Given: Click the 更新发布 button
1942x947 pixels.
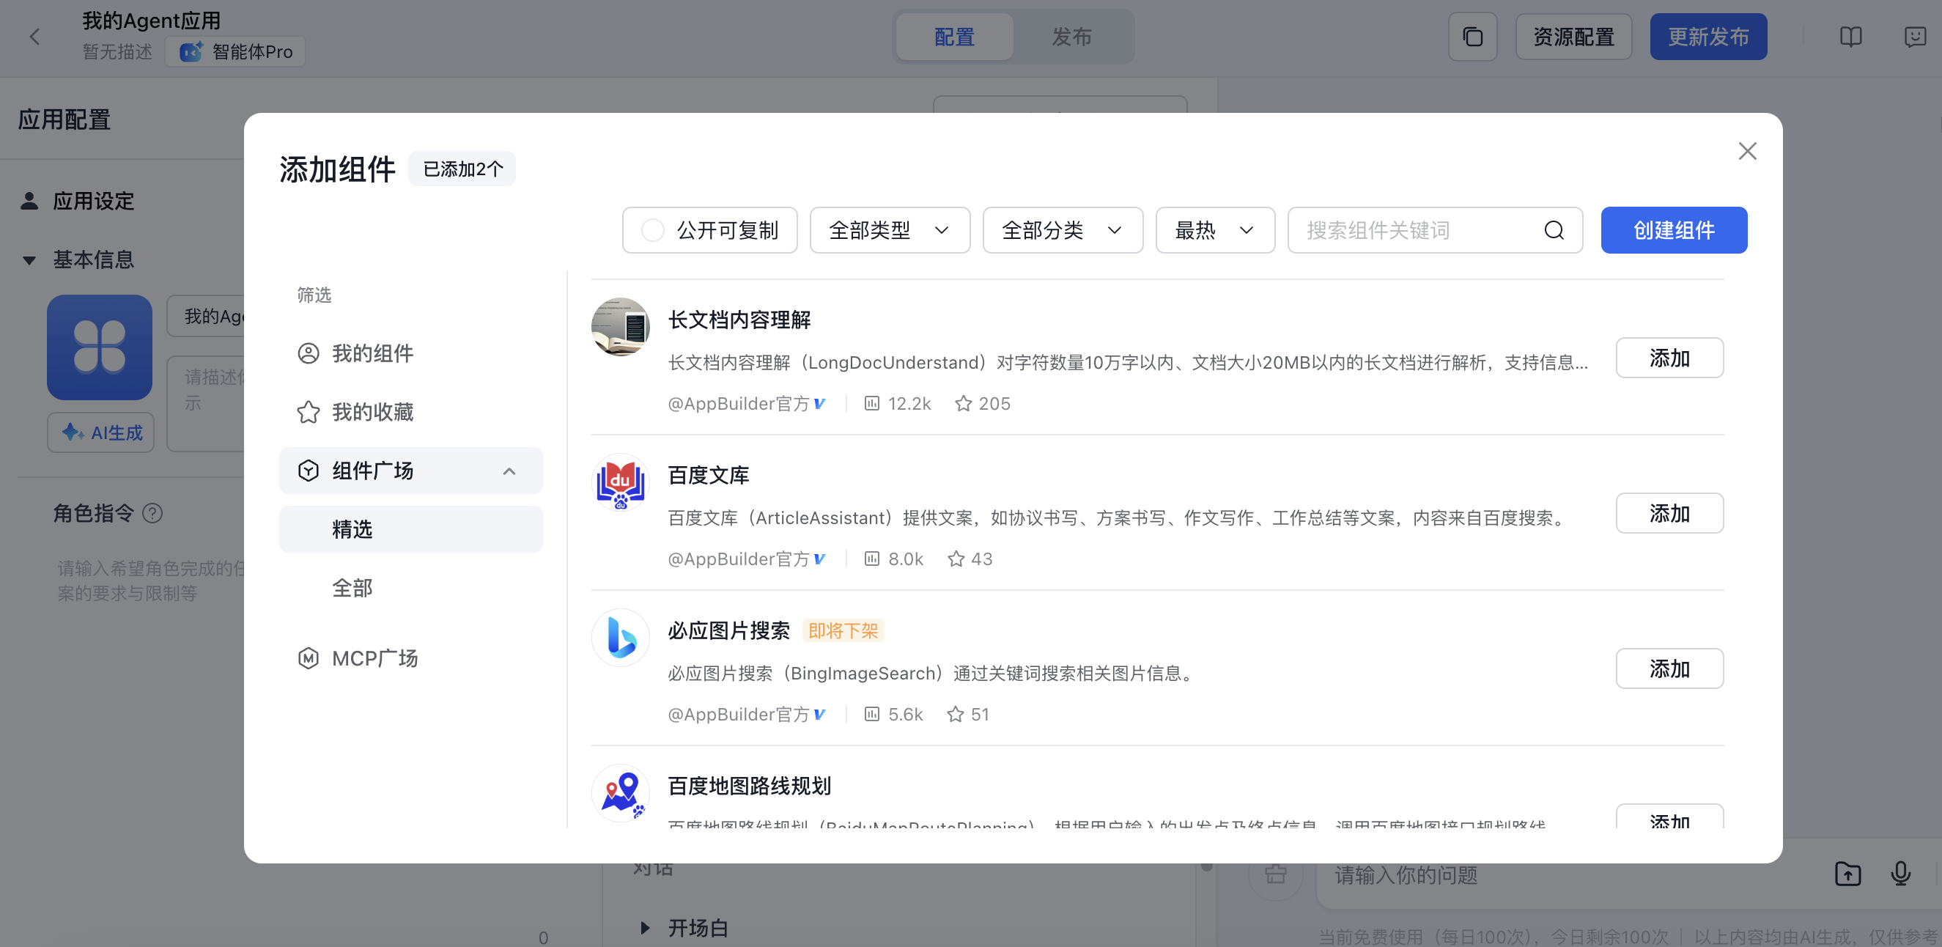Looking at the screenshot, I should [1707, 37].
